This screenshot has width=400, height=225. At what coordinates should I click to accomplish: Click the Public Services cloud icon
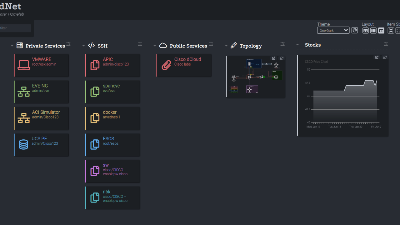point(163,45)
